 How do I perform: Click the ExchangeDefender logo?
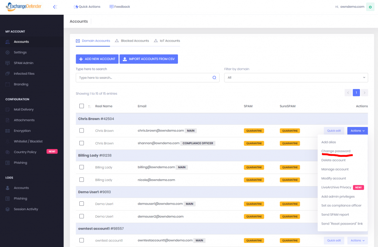click(24, 7)
